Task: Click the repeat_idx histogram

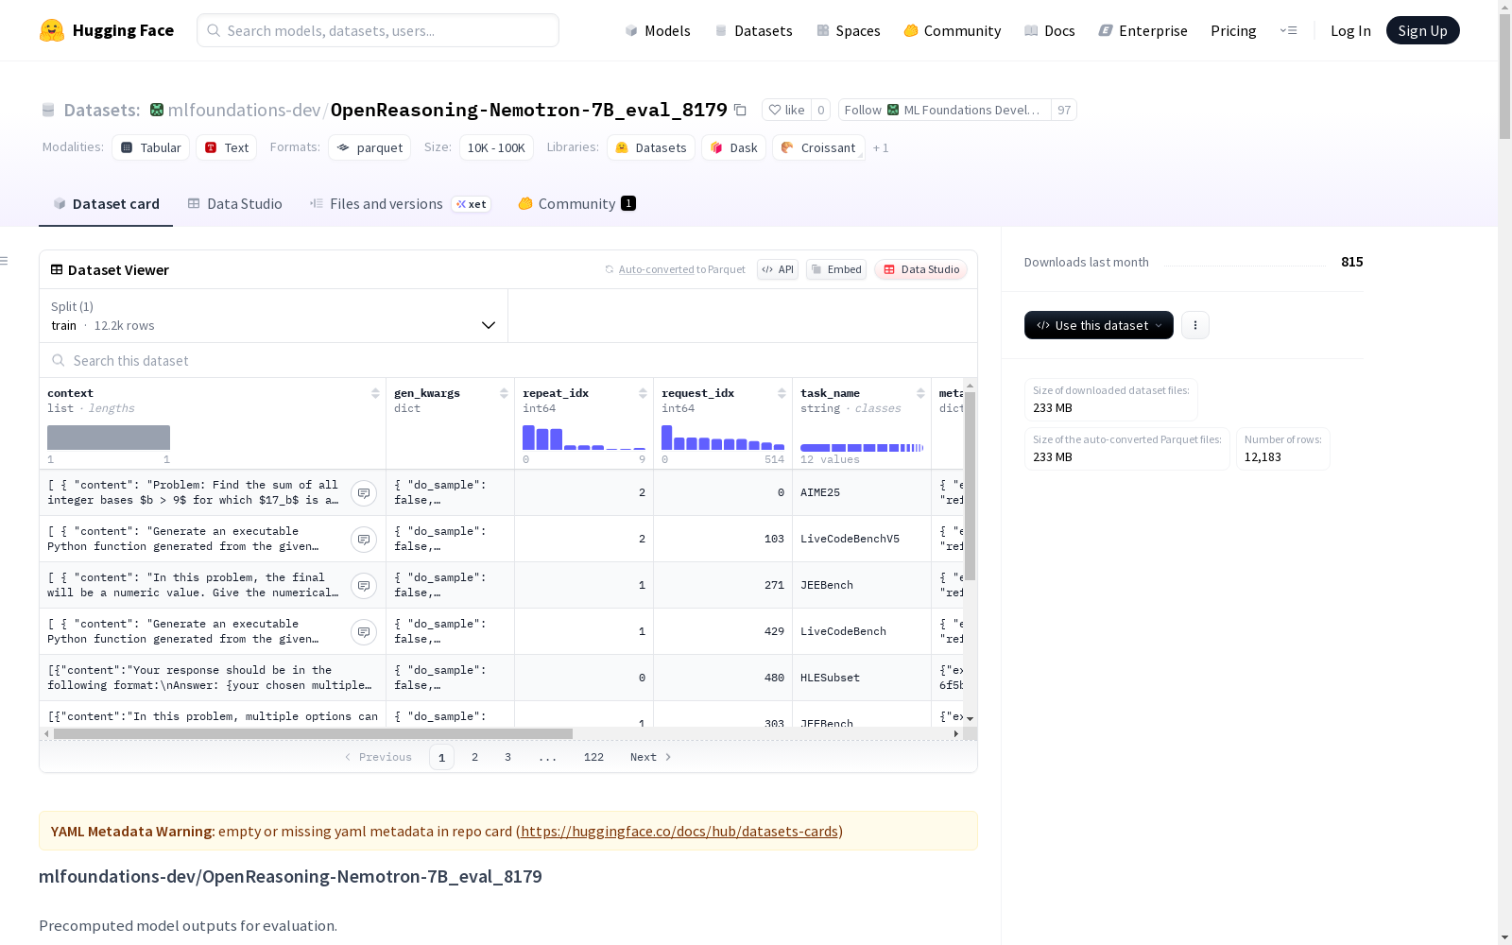Action: pyautogui.click(x=584, y=438)
